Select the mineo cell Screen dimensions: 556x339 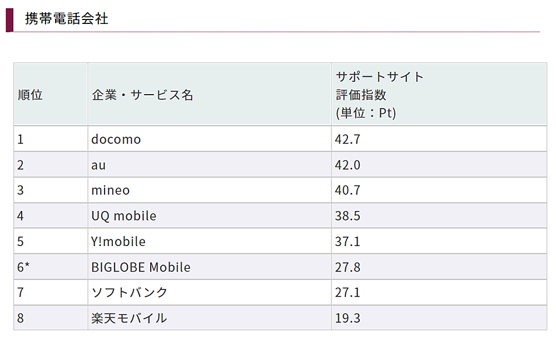[111, 190]
